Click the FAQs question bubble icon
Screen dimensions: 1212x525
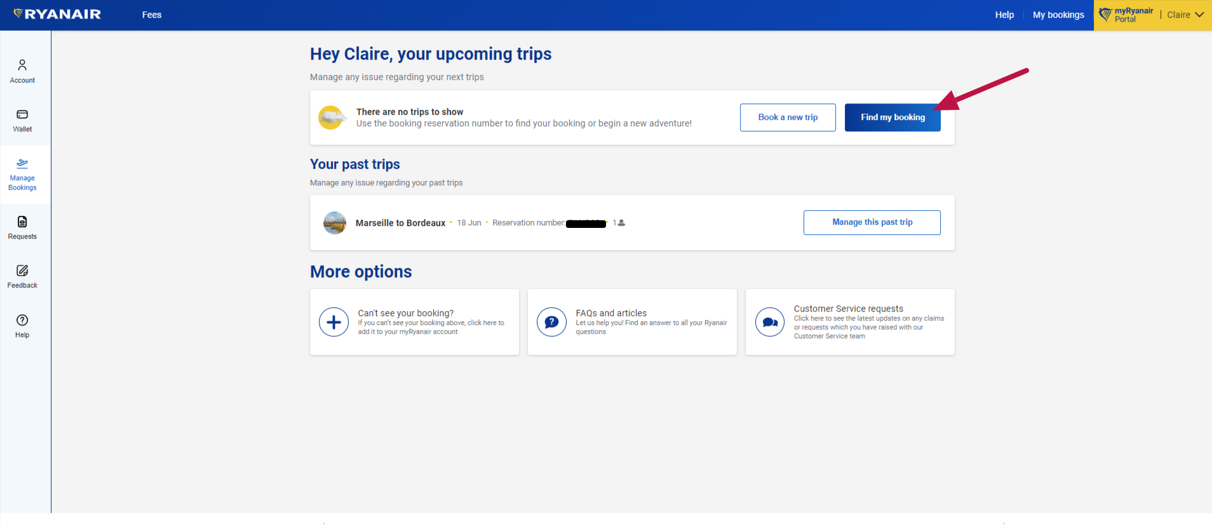tap(551, 322)
